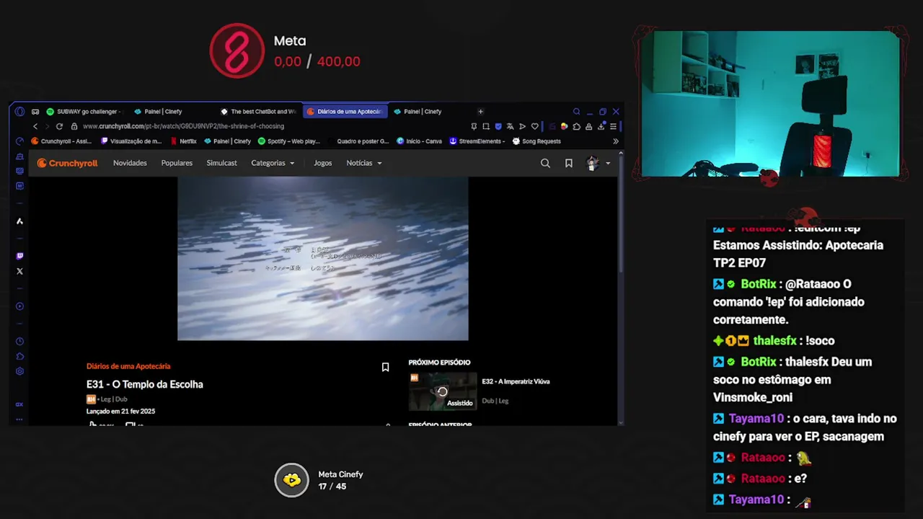Open Visualização de m... Twitch bookmark
Image resolution: width=923 pixels, height=519 pixels.
tap(131, 141)
